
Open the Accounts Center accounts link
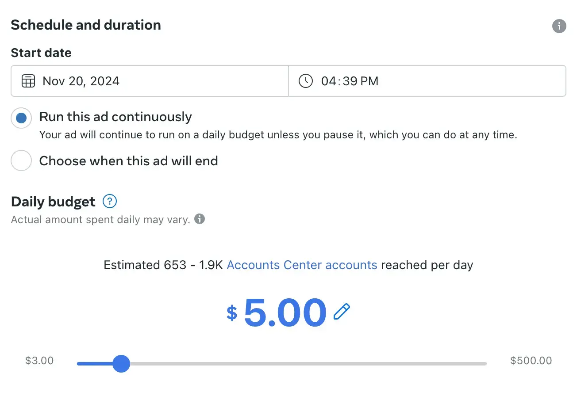[302, 265]
